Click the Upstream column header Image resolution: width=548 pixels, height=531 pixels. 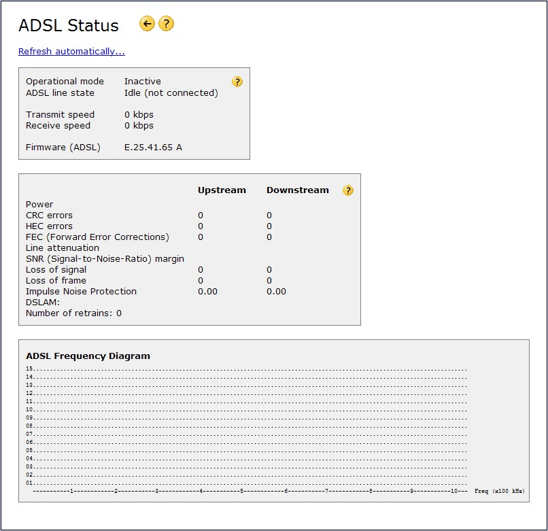coord(222,190)
